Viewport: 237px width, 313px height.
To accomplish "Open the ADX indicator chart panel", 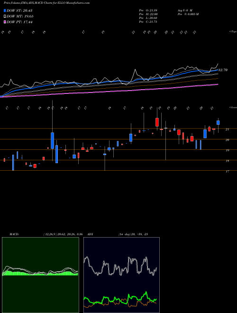I will point(121,275).
